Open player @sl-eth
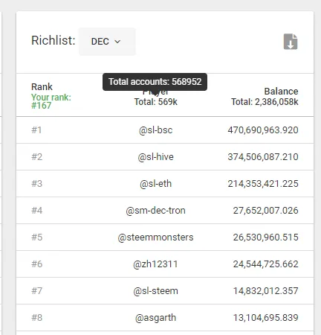This screenshot has height=335, width=321. (155, 184)
